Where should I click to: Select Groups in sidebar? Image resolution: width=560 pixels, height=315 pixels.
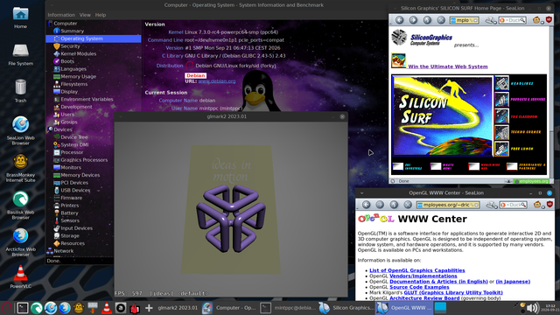coord(69,122)
